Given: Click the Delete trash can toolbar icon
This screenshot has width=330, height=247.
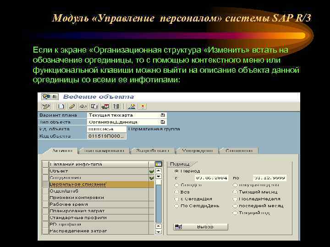Looking at the screenshot, I should pos(116,107).
